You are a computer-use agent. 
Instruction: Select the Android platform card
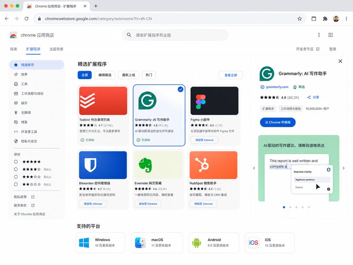pos(214,242)
